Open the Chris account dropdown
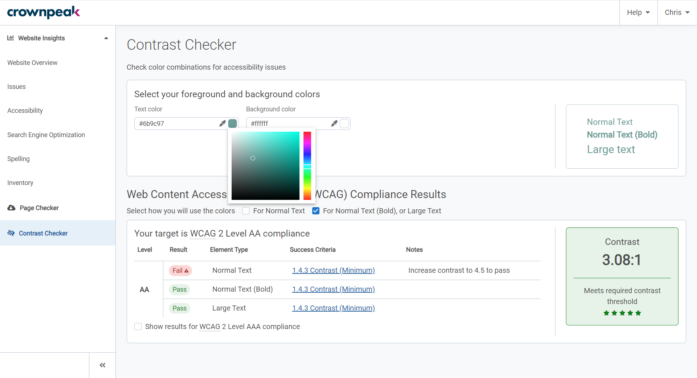The image size is (697, 378). click(677, 12)
